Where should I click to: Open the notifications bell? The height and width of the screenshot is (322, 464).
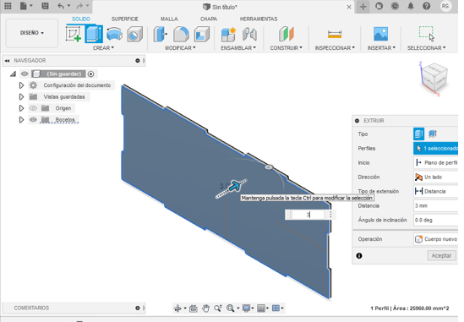tap(411, 6)
